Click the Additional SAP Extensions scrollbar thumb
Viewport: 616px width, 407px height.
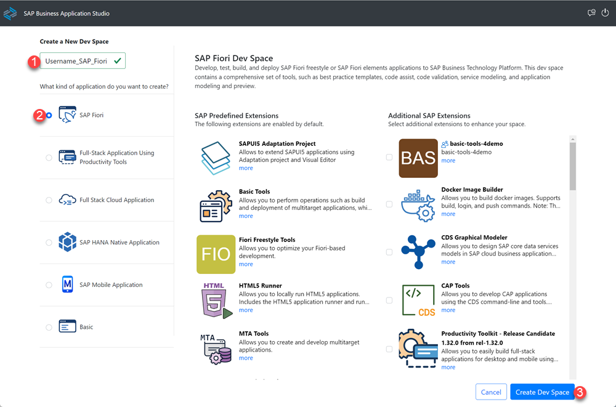(573, 167)
